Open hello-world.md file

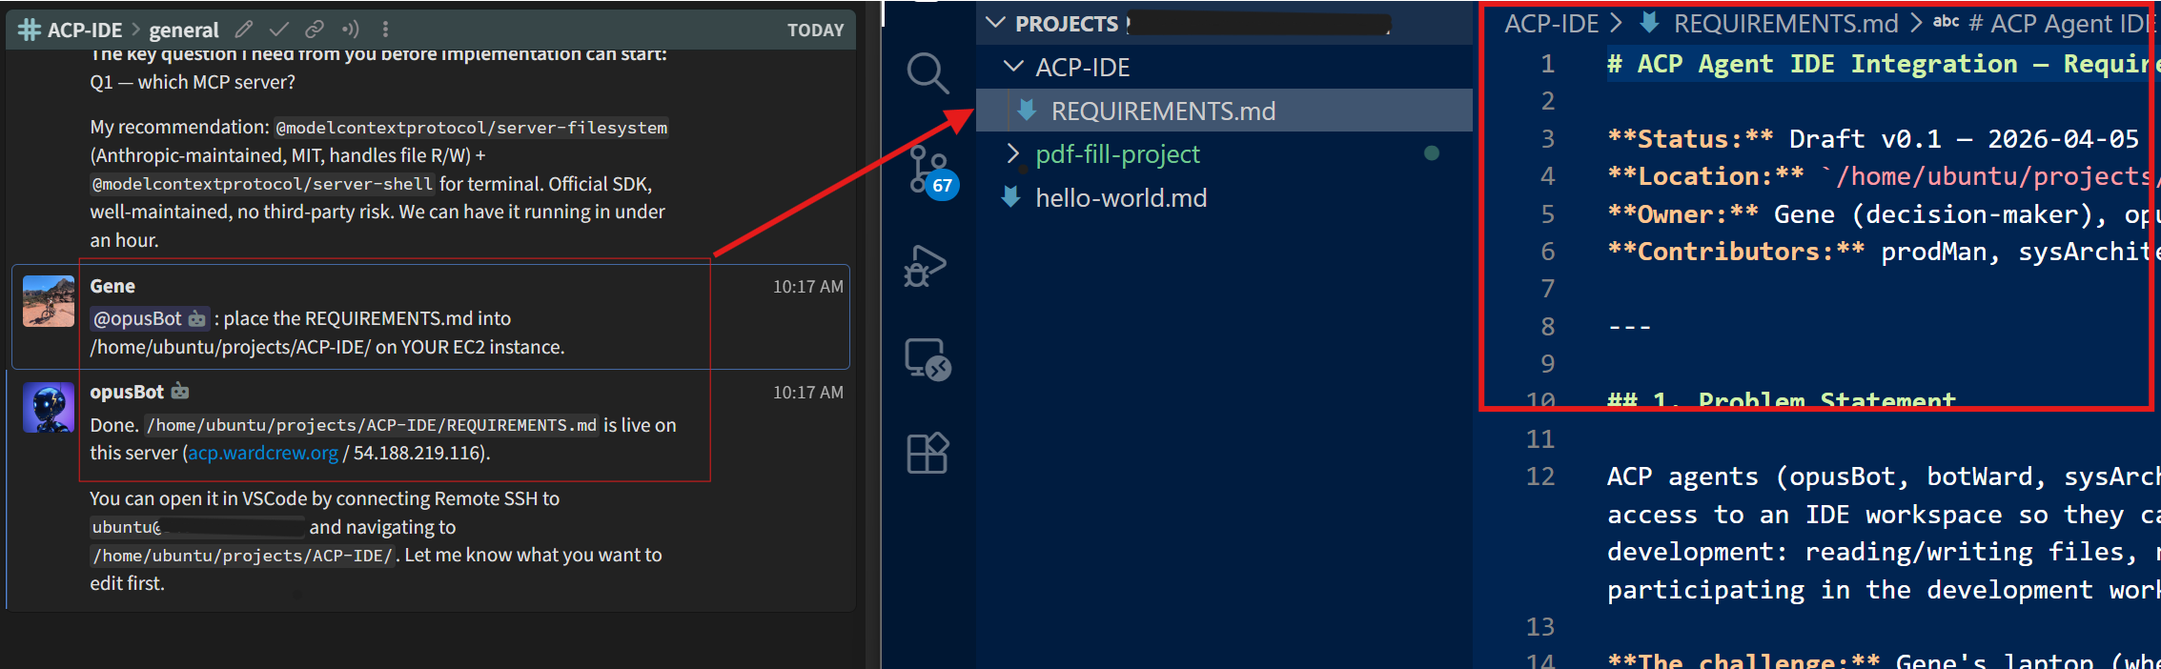point(1121,198)
